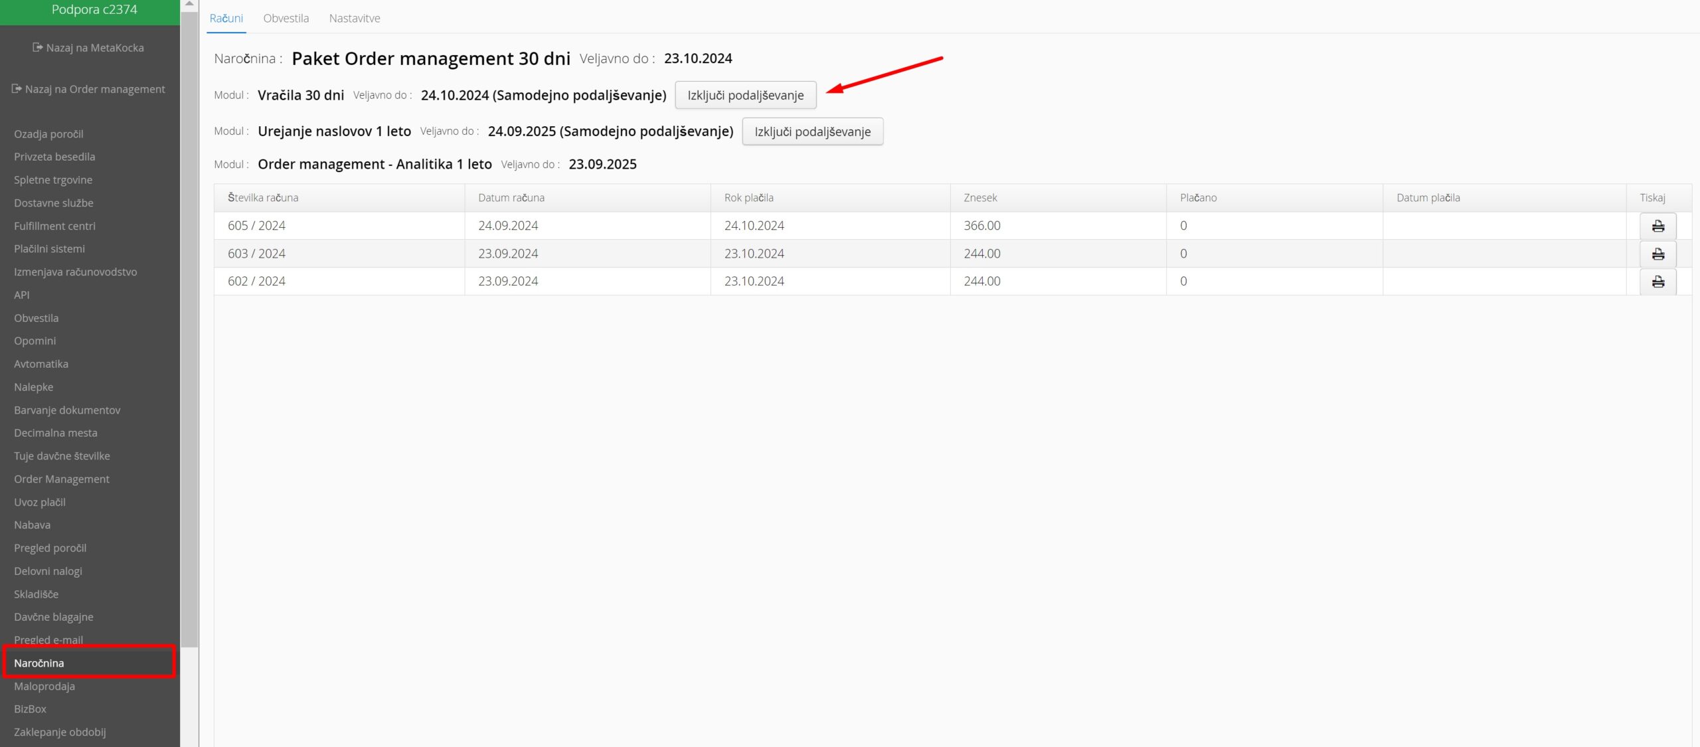This screenshot has height=747, width=1700.
Task: Return via Nazaj na Order management
Action: (88, 89)
